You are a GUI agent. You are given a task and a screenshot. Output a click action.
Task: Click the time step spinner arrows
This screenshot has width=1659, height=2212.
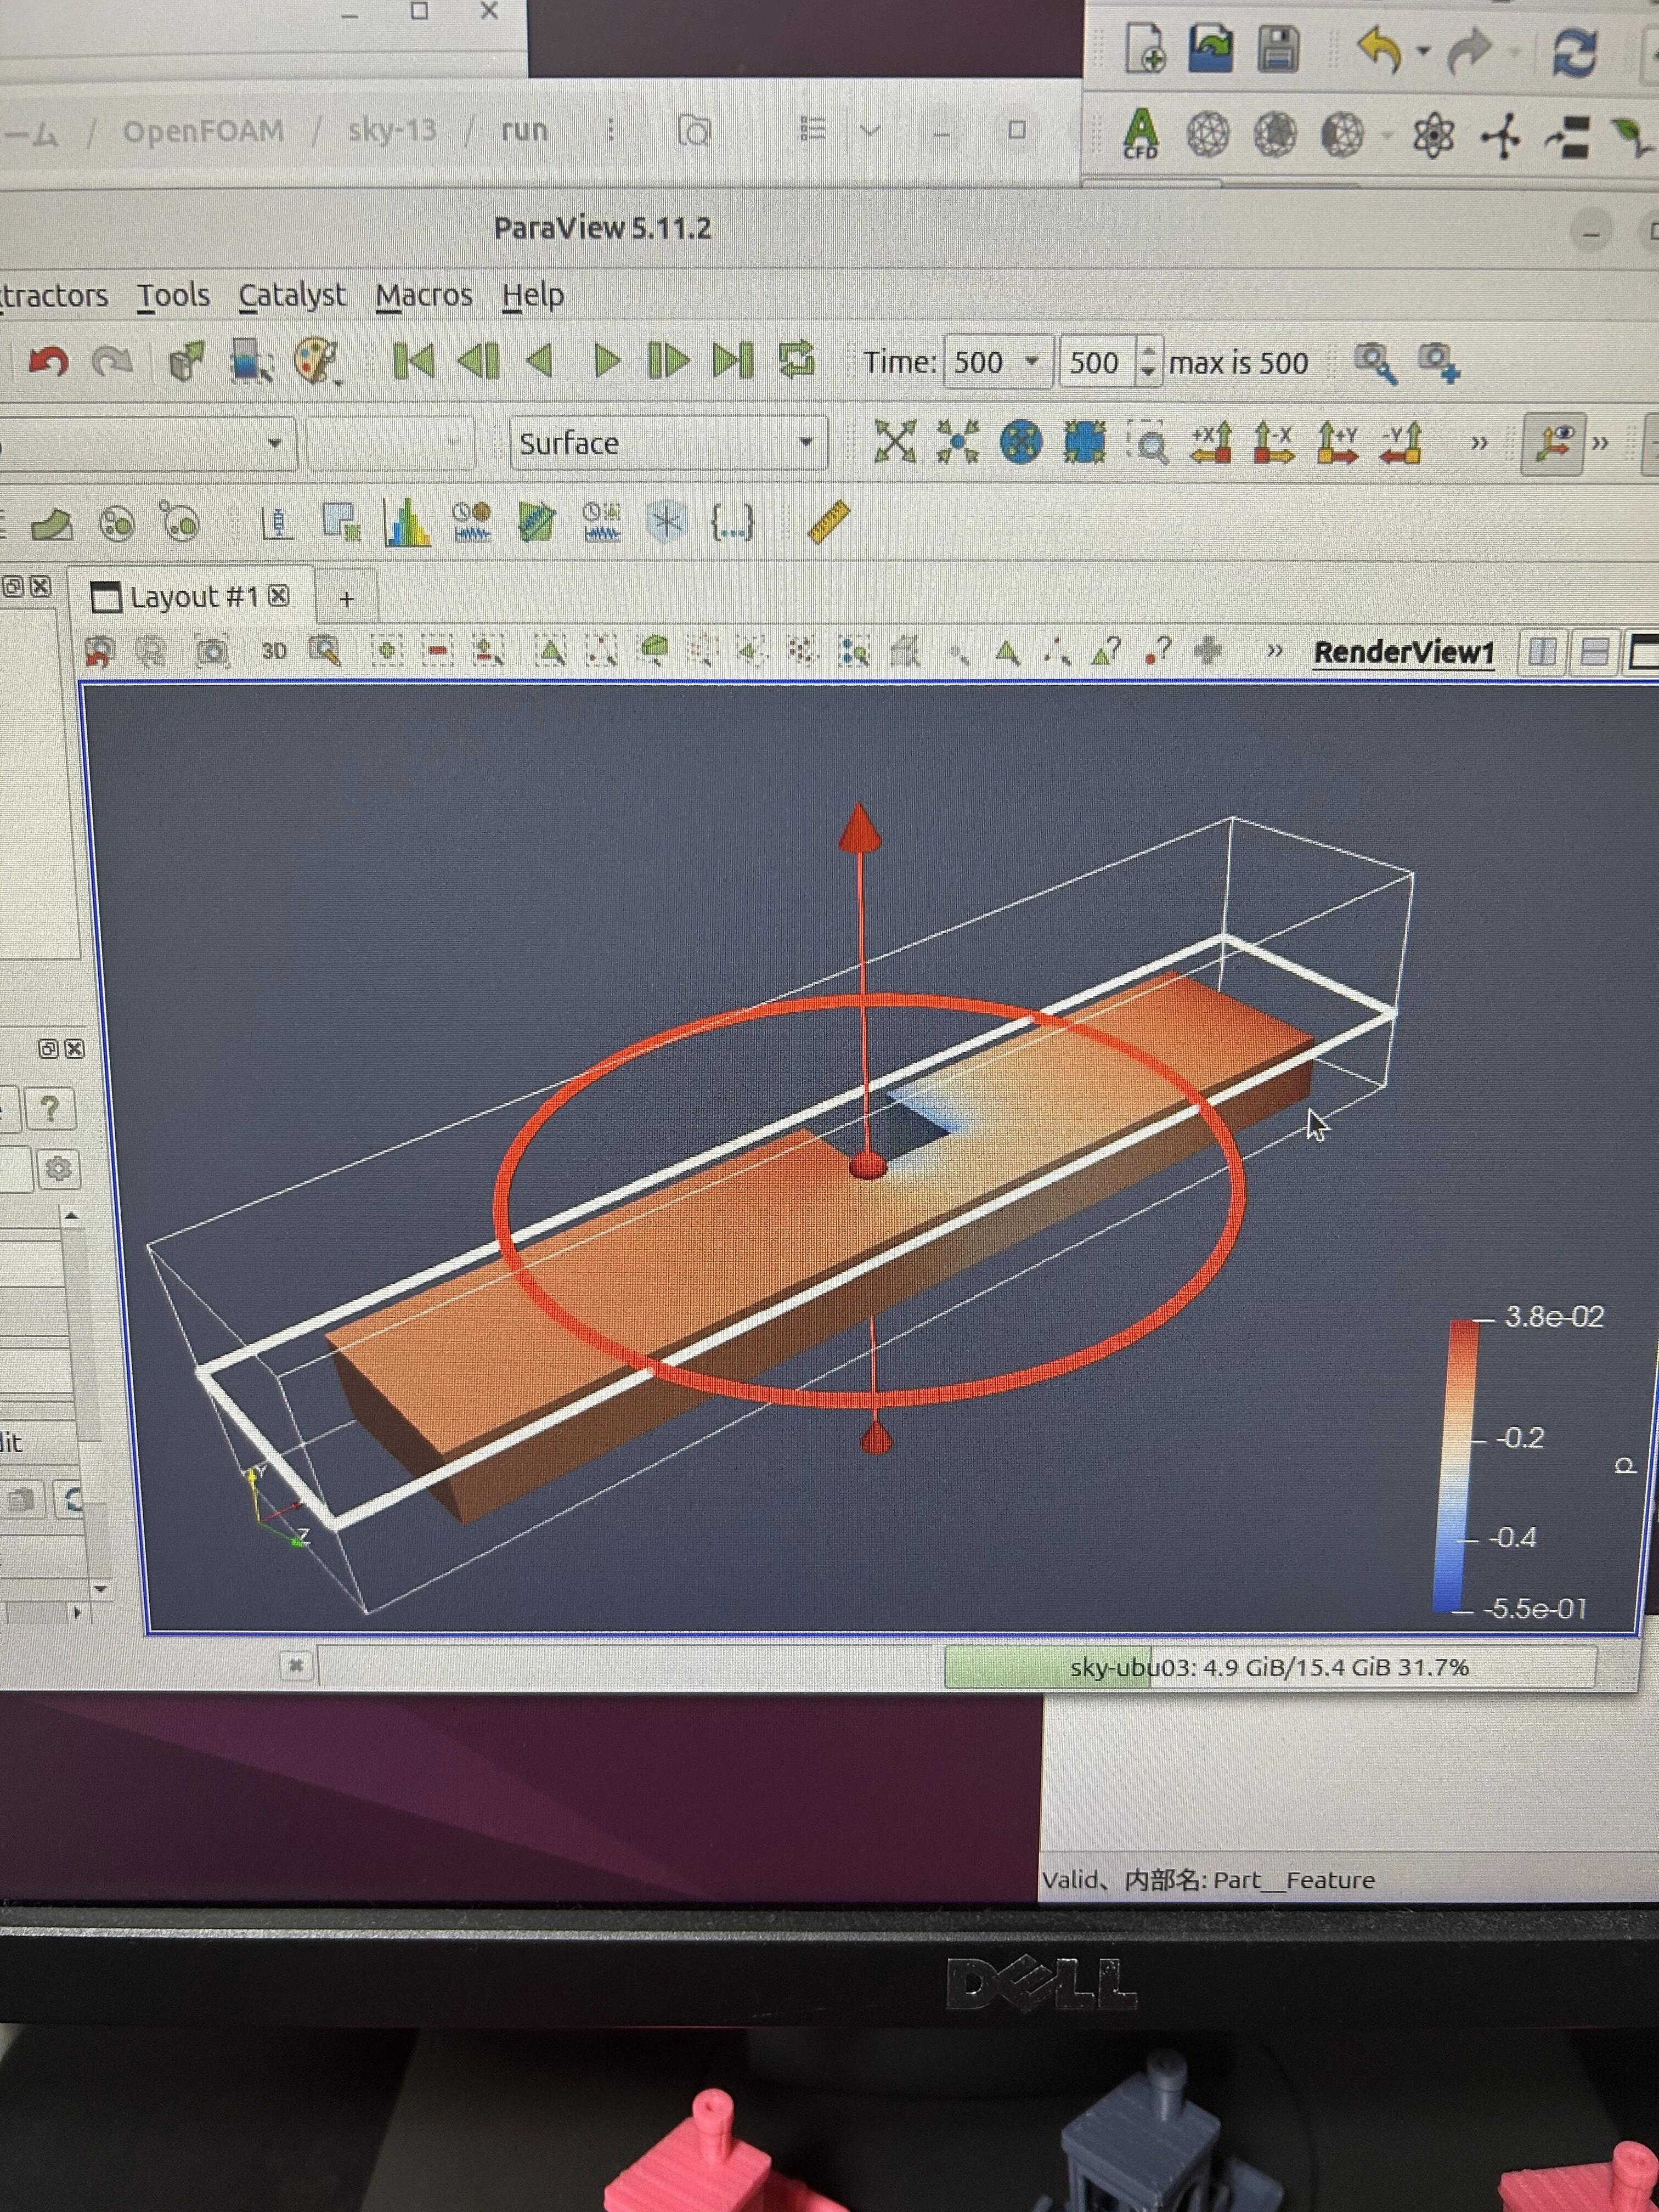[1149, 362]
